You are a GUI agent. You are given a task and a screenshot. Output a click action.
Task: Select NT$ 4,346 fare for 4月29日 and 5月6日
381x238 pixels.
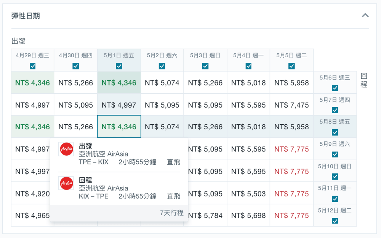point(32,82)
